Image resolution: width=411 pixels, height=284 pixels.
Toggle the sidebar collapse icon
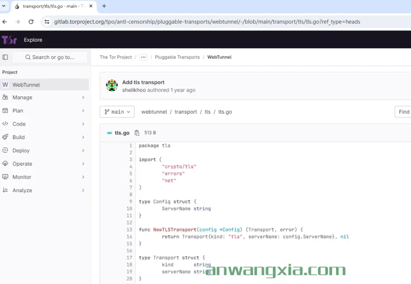click(x=5, y=57)
